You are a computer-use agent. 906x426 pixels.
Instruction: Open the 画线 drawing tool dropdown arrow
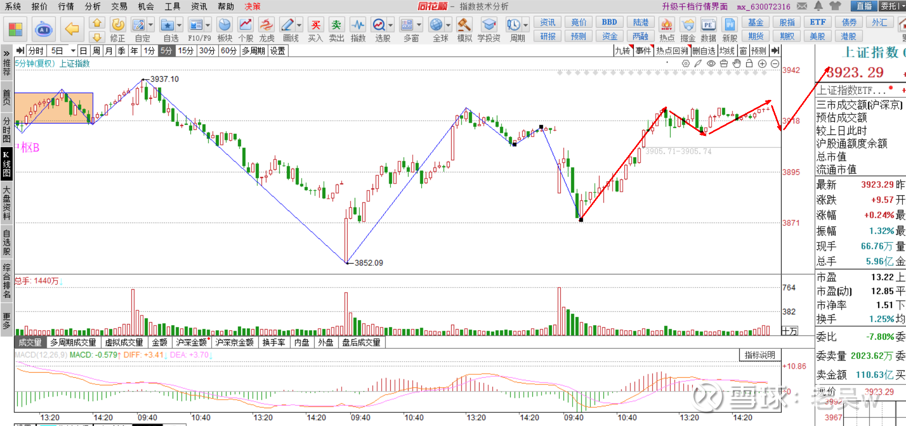[x=299, y=25]
